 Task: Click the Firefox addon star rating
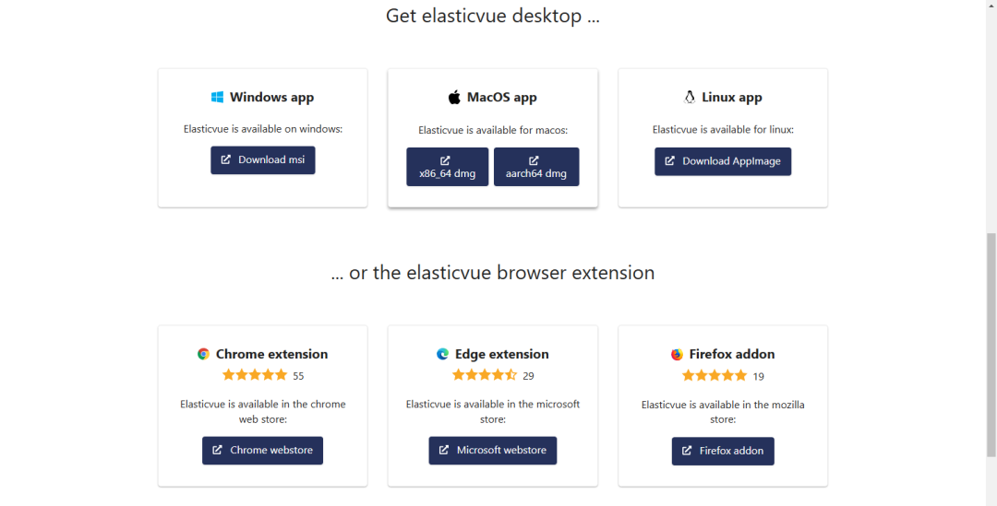715,375
